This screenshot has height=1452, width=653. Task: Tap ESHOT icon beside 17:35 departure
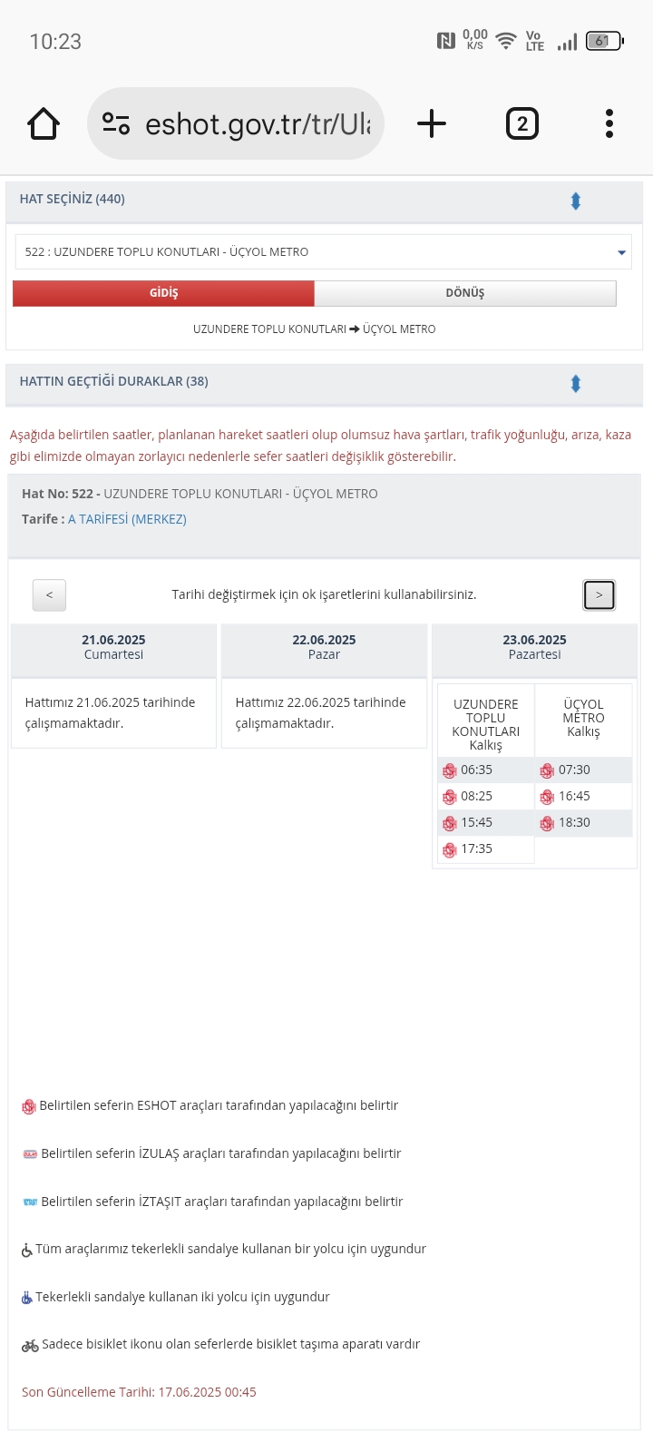point(449,849)
